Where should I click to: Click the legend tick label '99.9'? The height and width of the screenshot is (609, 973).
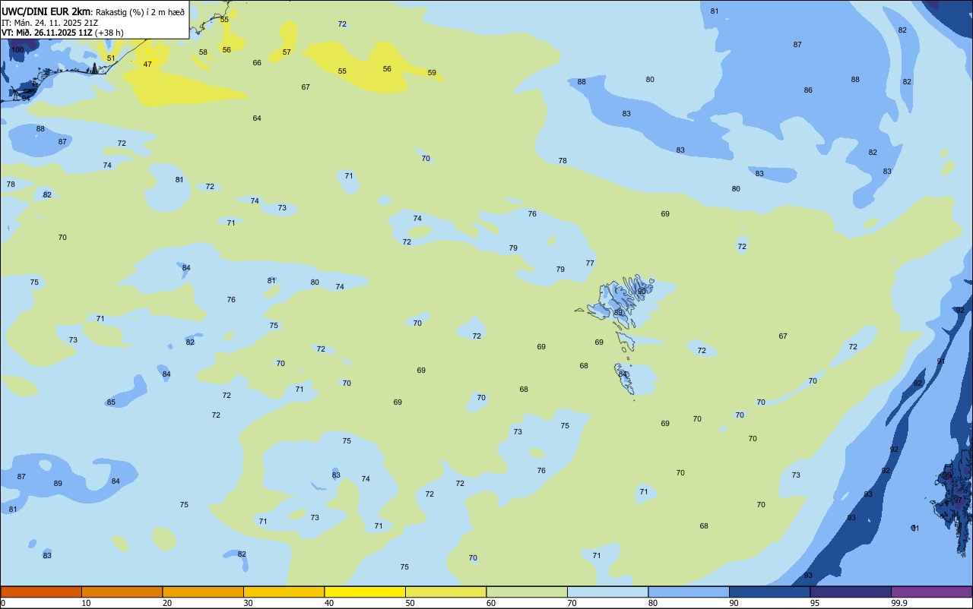click(899, 603)
